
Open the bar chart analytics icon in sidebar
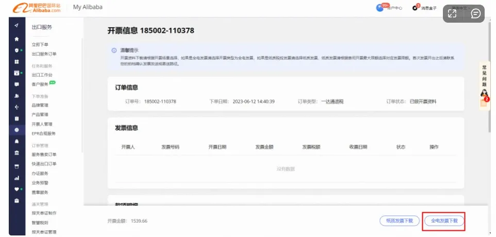tap(17, 178)
